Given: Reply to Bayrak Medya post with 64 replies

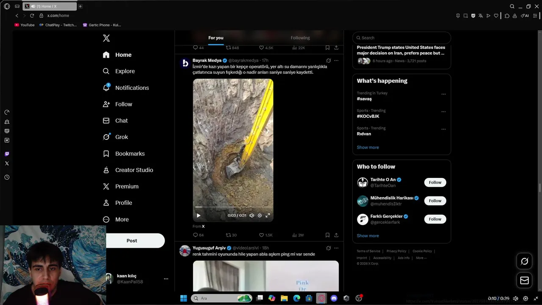Looking at the screenshot, I should pyautogui.click(x=198, y=235).
